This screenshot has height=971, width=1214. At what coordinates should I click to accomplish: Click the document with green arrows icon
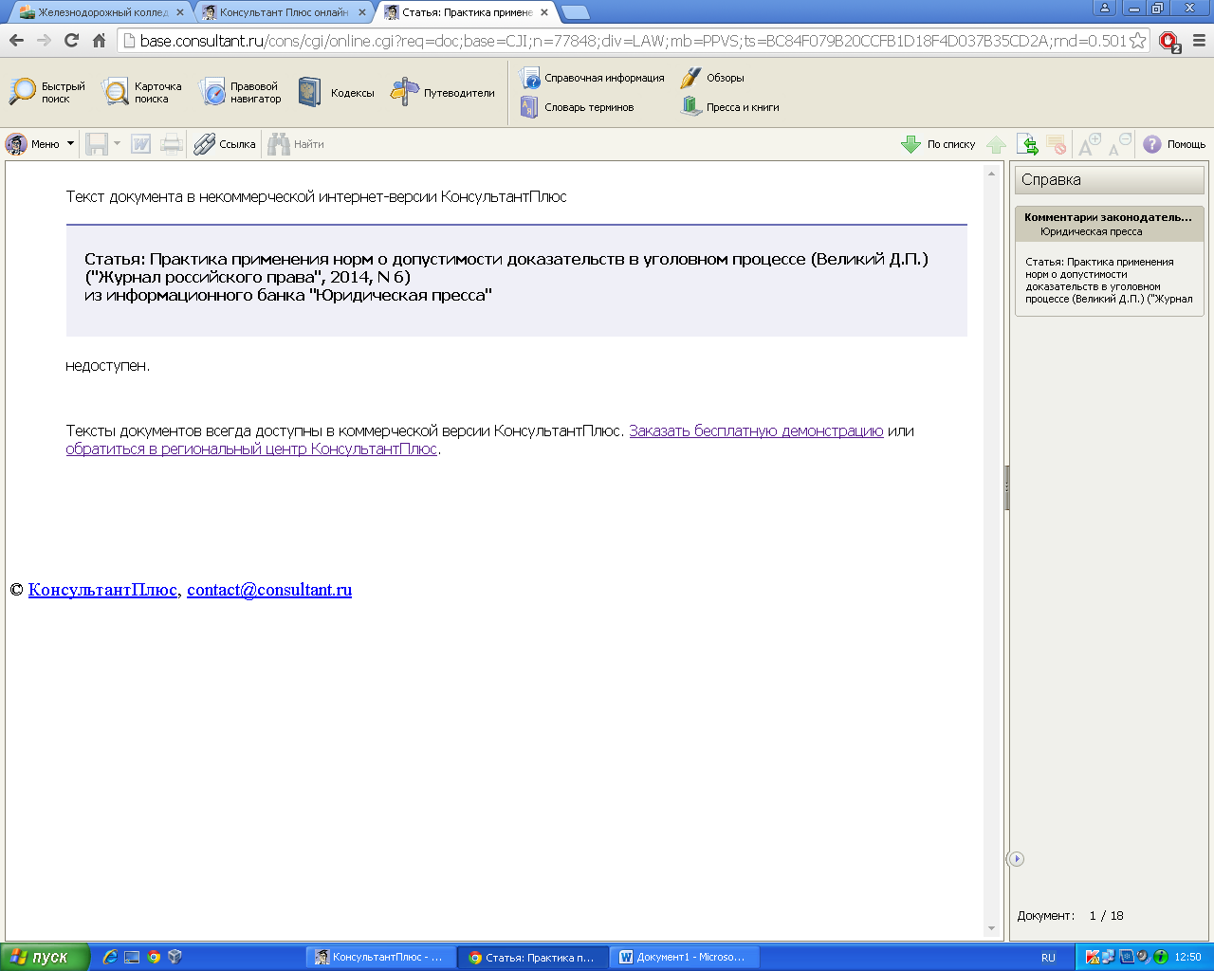1027,144
